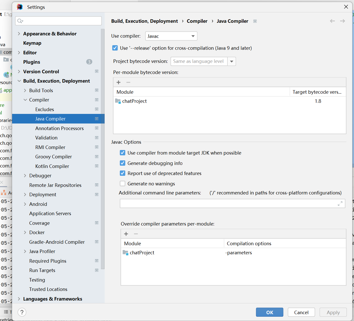
Task: Click the settings search input field
Action: click(58, 21)
